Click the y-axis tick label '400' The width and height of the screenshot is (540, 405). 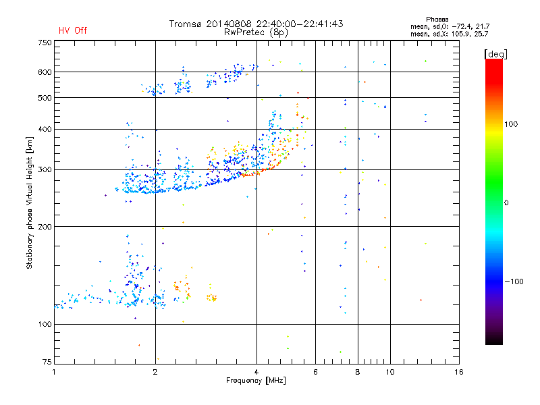click(45, 129)
